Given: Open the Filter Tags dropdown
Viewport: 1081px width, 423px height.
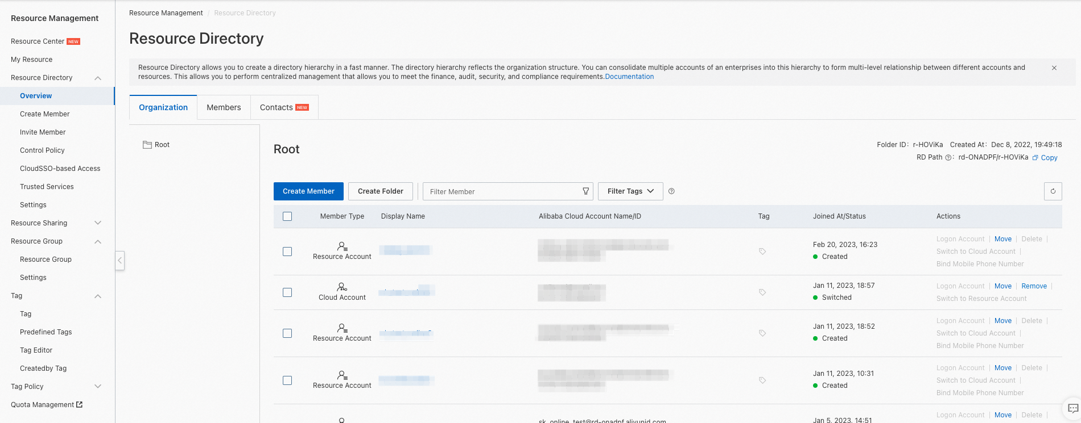Looking at the screenshot, I should click(630, 191).
